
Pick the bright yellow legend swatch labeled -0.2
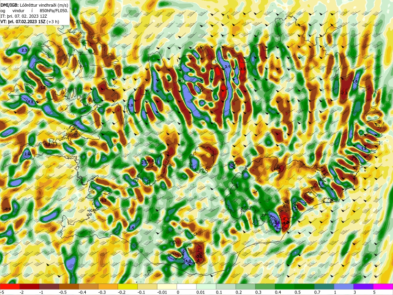click(x=128, y=286)
